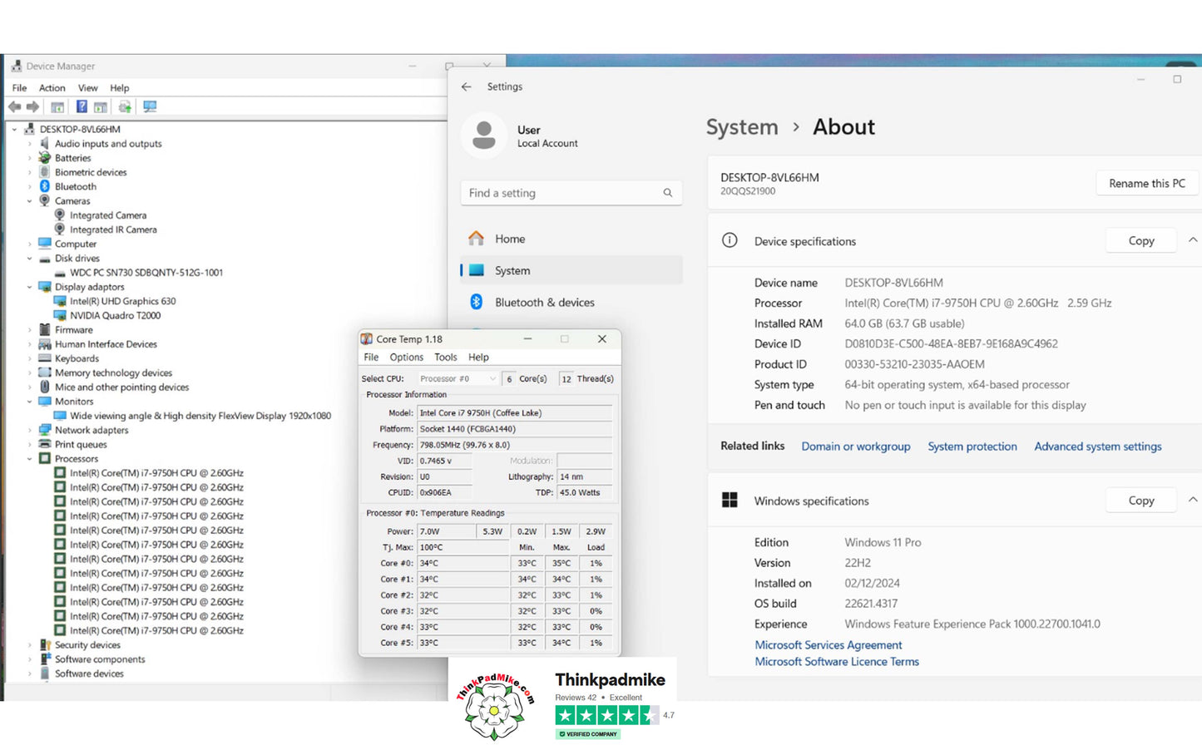Click the Batteries category icon

(x=45, y=158)
